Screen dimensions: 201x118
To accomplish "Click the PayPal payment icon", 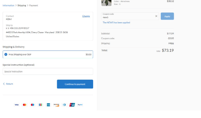I will [x=80, y=105].
